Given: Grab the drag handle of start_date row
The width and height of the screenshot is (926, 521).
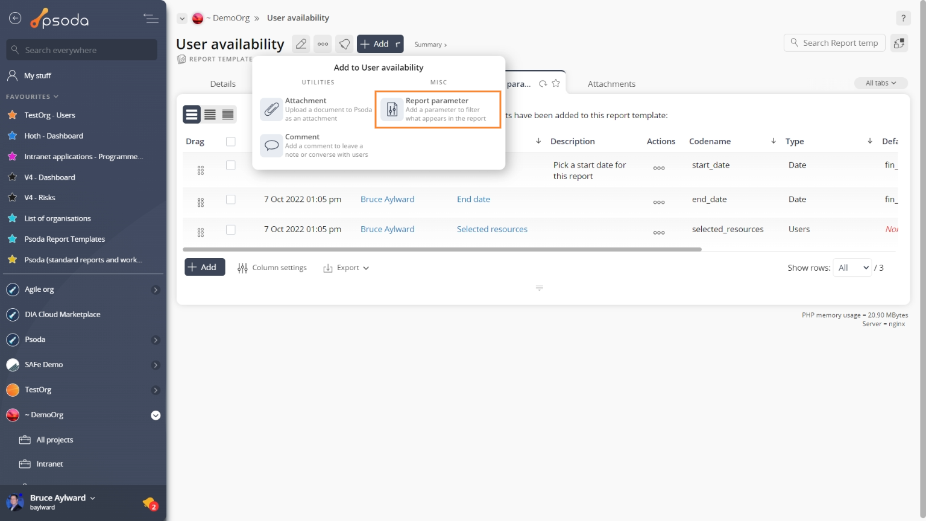Looking at the screenshot, I should coord(201,171).
